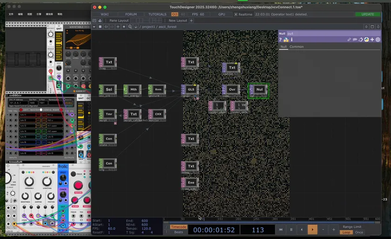The width and height of the screenshot is (391, 239).
Task: Select Timecode display mode
Action: [179, 227]
